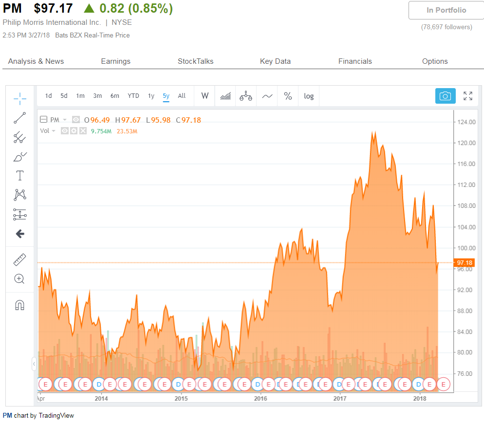Select the XABCD Pattern tool
This screenshot has width=484, height=425.
click(19, 195)
